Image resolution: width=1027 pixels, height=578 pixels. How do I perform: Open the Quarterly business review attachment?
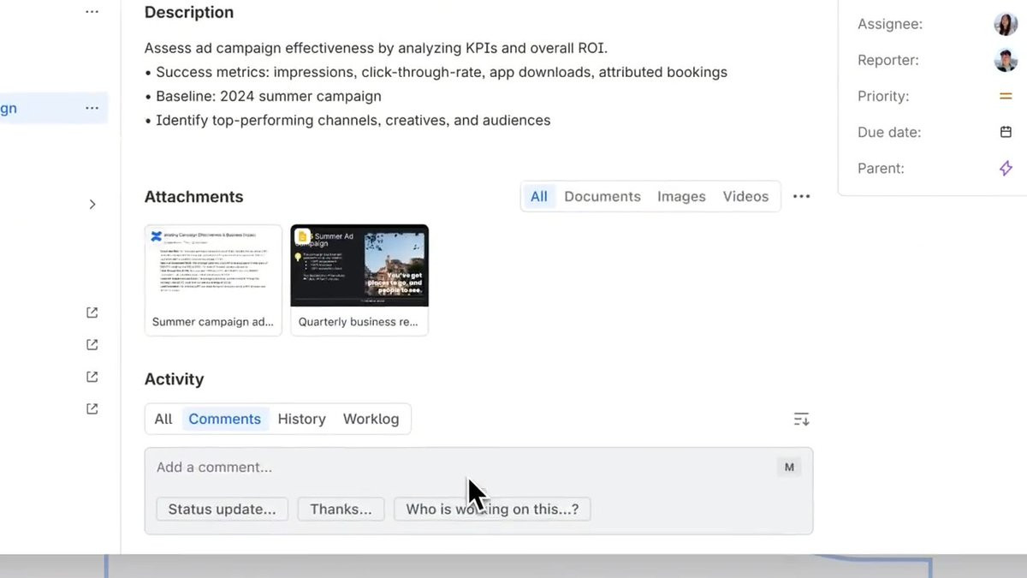click(x=359, y=280)
